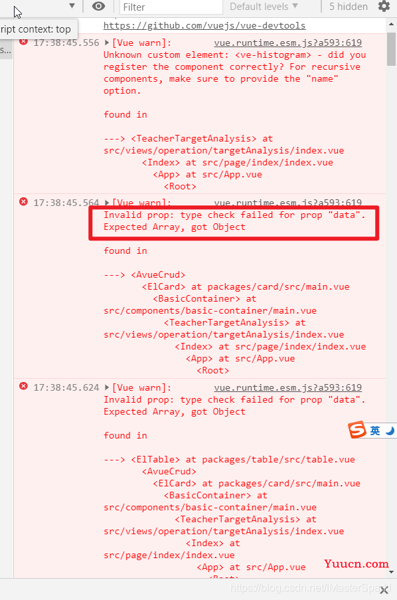The height and width of the screenshot is (600, 397).
Task: Expand the 17:38:45.556 Vue warn message
Action: [x=107, y=43]
